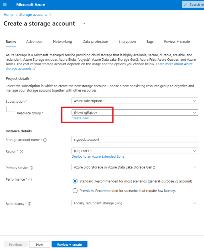
Task: Select the Standard performance option
Action: 75,181
